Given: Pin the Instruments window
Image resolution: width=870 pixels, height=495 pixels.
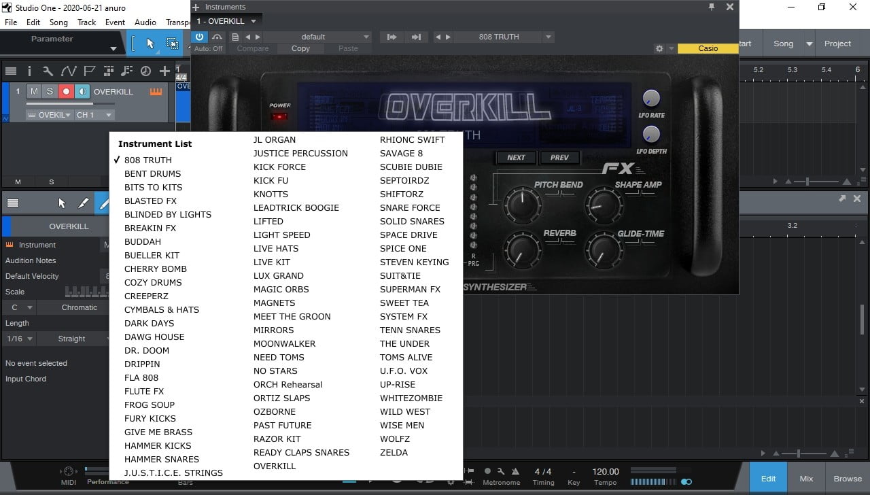Looking at the screenshot, I should coord(712,7).
